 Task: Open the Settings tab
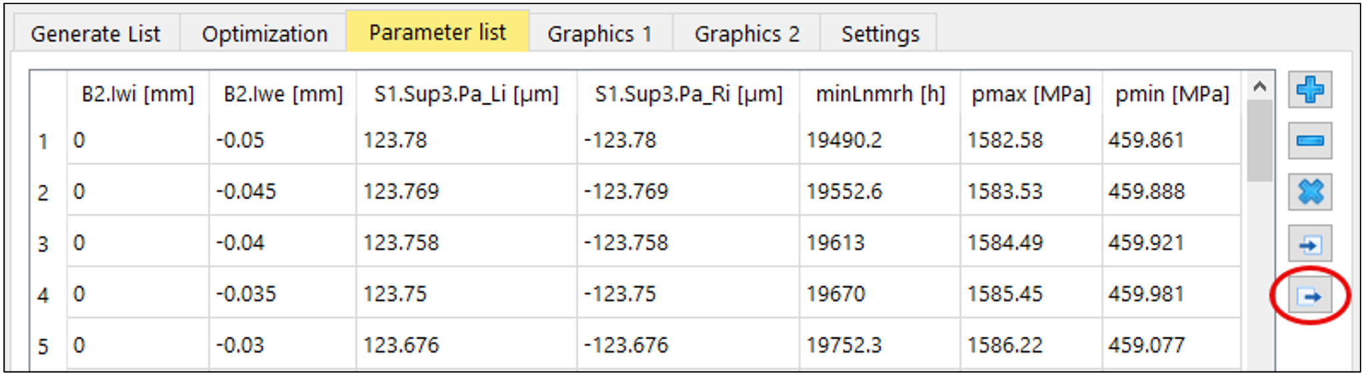tap(880, 34)
